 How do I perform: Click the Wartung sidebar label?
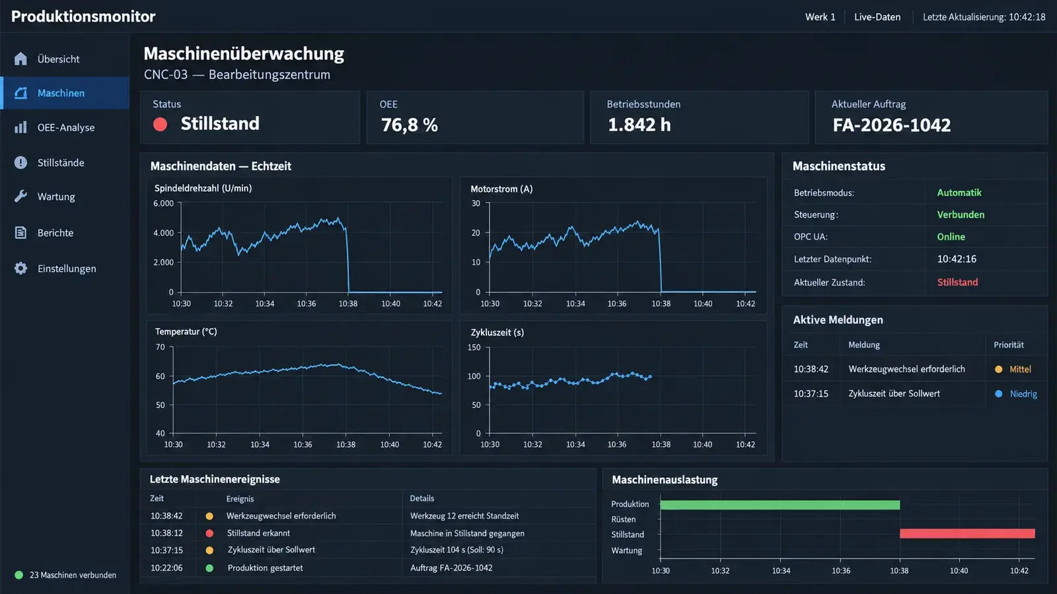tap(56, 197)
